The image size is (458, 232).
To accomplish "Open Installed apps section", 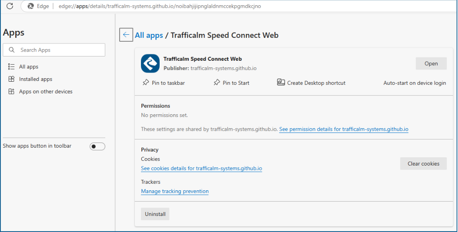I will (x=36, y=79).
